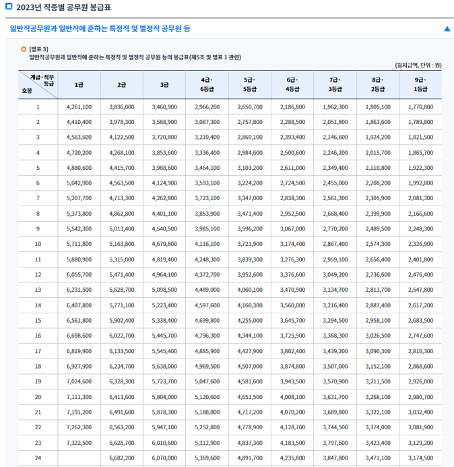Click the orange circle bullet next to [별표 3]

coord(24,49)
